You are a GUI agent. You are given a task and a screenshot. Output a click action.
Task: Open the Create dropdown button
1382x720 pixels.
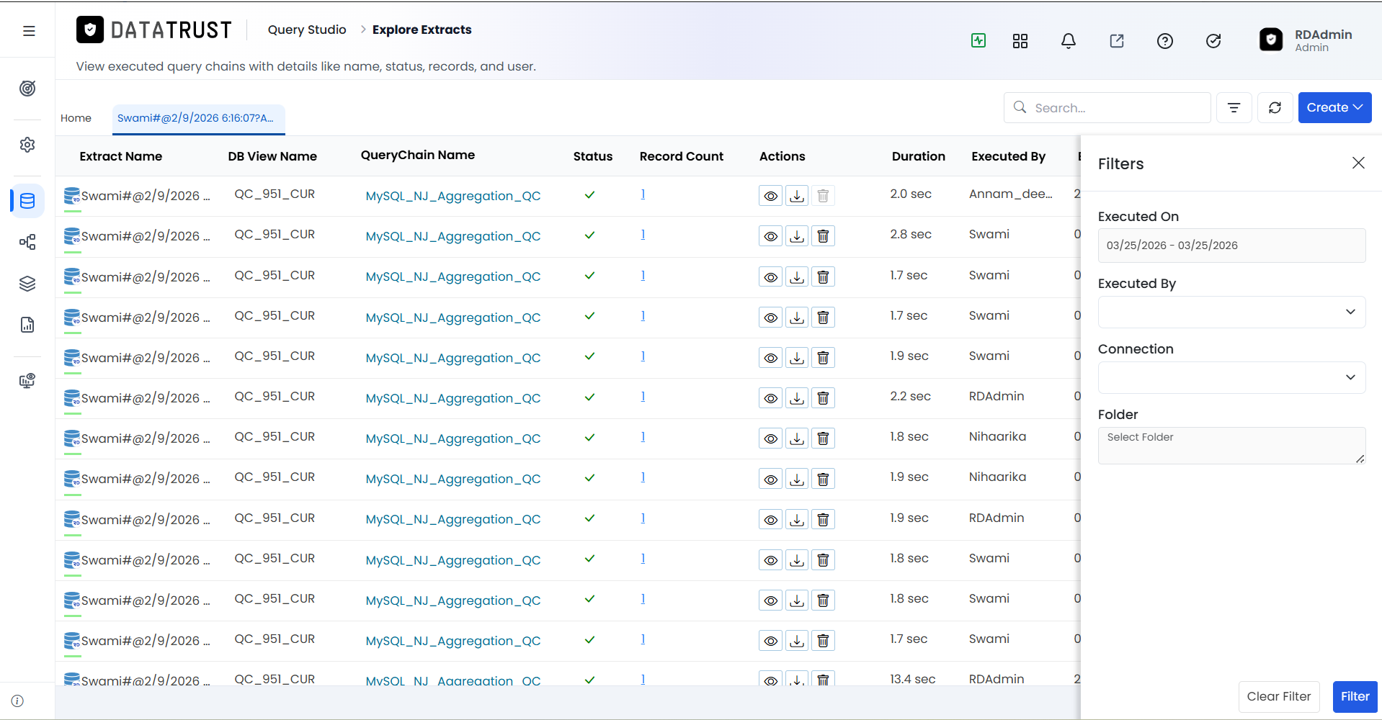point(1334,107)
